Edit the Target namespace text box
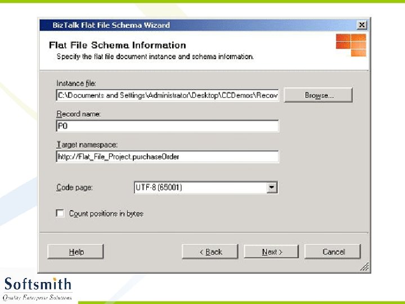The image size is (405, 304). tap(168, 157)
